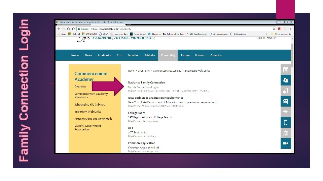Screen dimensions: 323x181
Task: Bookmark this page with the star icon
Action: pos(274,29)
